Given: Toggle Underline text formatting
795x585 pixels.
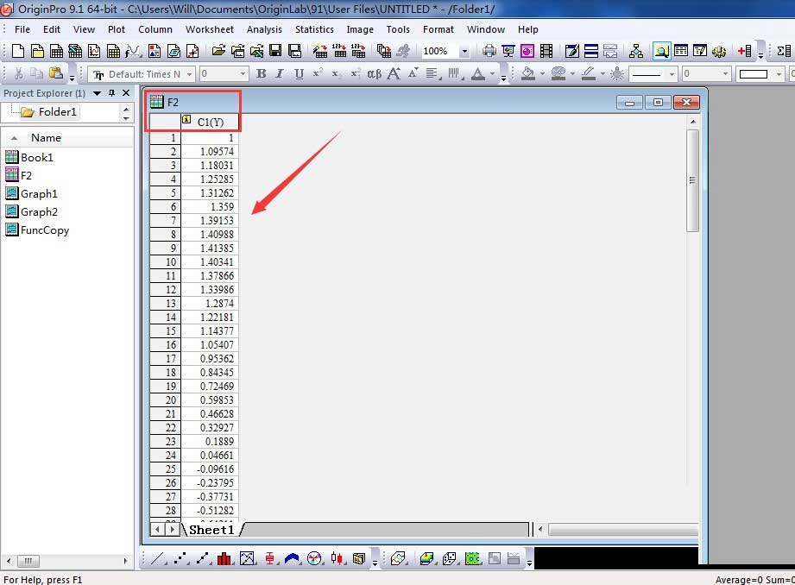Looking at the screenshot, I should tap(300, 74).
